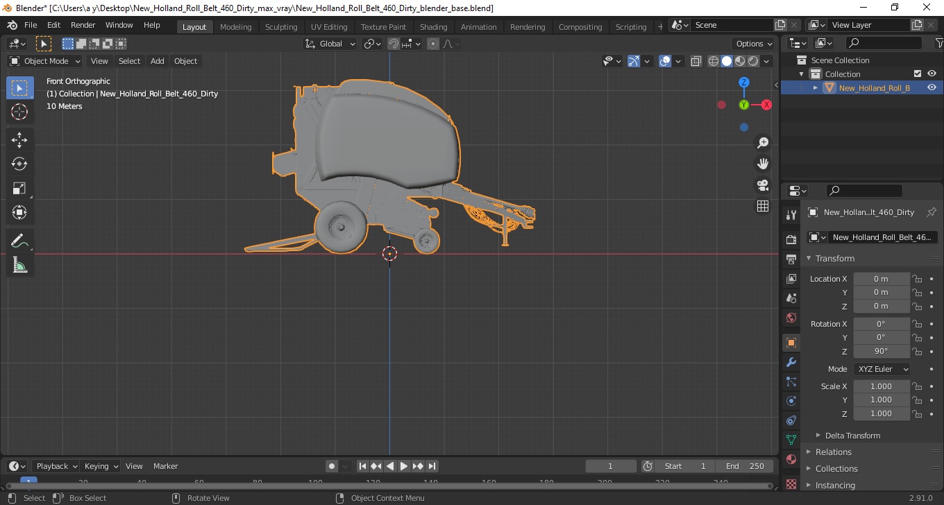Open Object Data properties tab icon

pyautogui.click(x=791, y=440)
